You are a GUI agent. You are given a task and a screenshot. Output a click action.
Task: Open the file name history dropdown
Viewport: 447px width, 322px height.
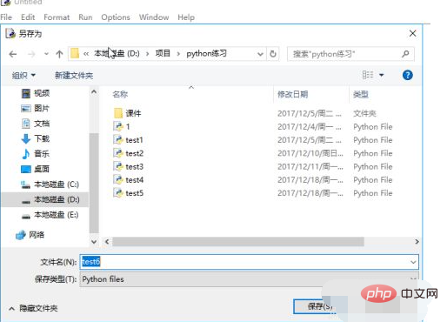tap(413, 262)
